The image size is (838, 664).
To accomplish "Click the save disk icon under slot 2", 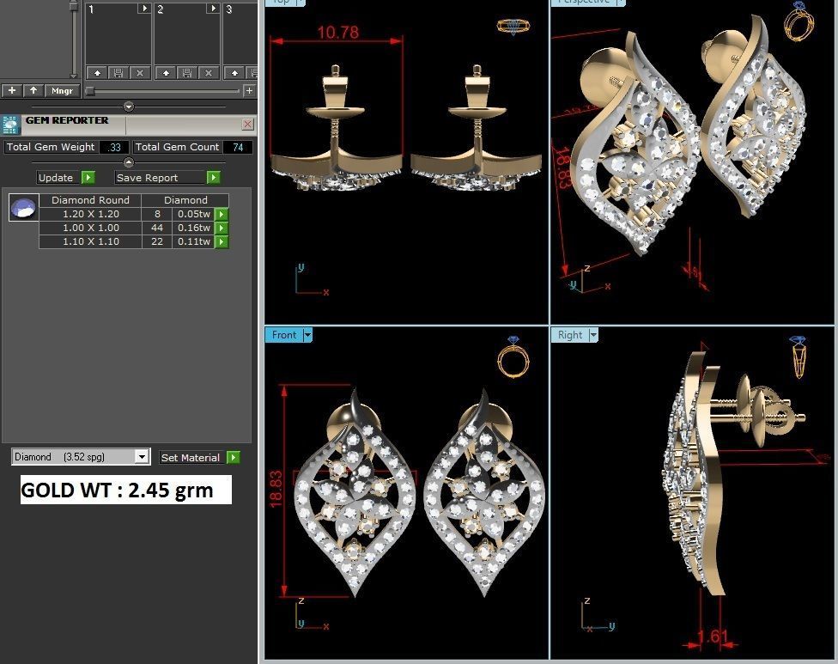I will (x=187, y=73).
